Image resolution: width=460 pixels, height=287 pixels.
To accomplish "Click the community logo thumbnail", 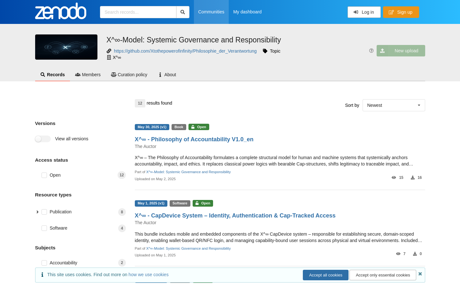I will (x=66, y=47).
